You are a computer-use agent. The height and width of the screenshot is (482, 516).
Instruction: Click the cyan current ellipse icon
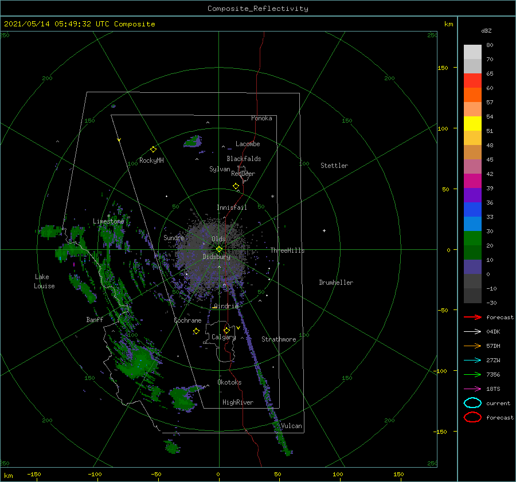[472, 403]
